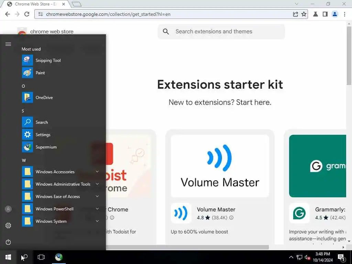Image resolution: width=352 pixels, height=264 pixels.
Task: Click the page's horizontal scrollbar
Action: [187, 247]
